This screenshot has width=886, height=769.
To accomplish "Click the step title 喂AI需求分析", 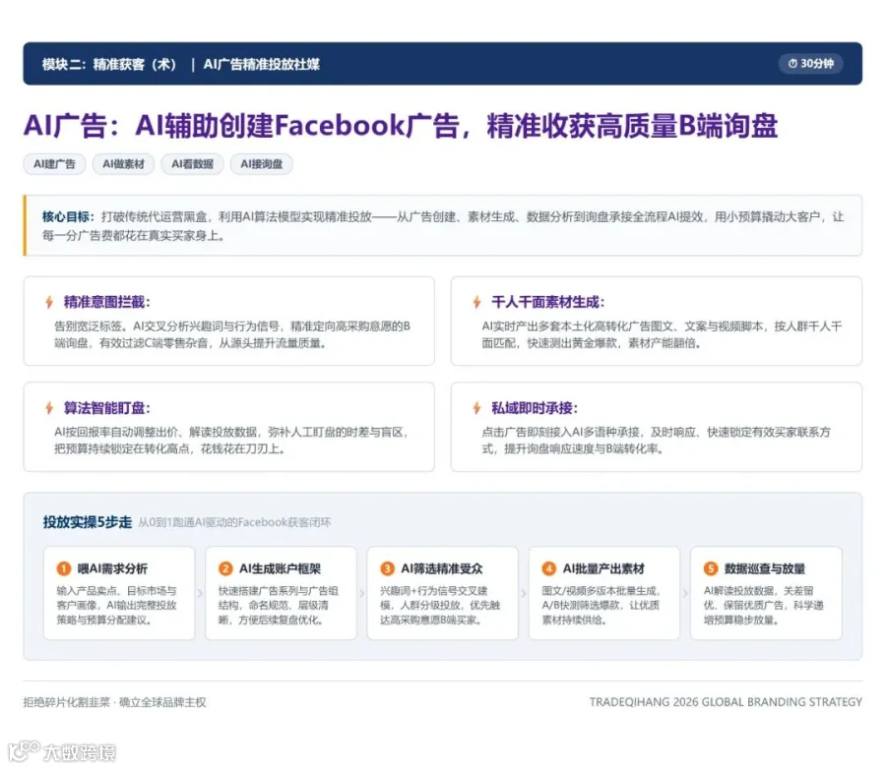I will pyautogui.click(x=112, y=568).
